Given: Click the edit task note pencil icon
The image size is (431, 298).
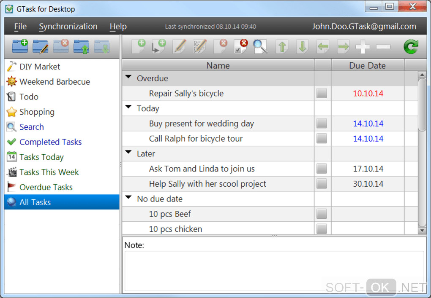Looking at the screenshot, I should click(x=200, y=46).
